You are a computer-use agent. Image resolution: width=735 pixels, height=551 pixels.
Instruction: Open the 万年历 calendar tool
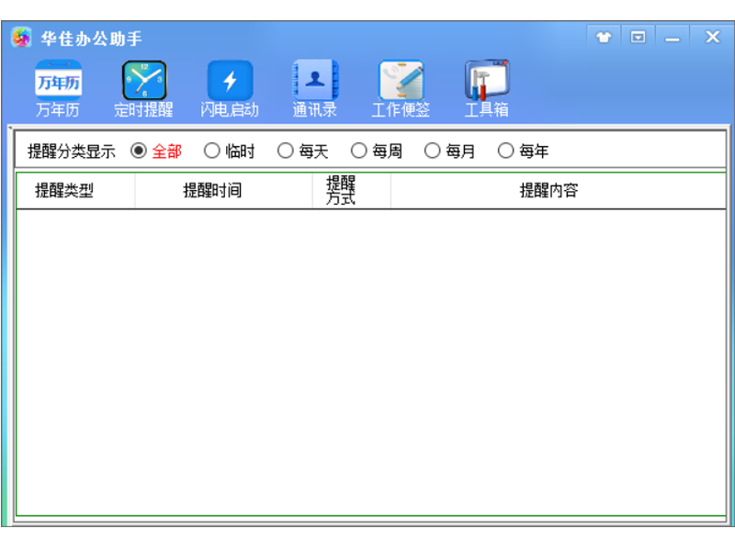58,88
